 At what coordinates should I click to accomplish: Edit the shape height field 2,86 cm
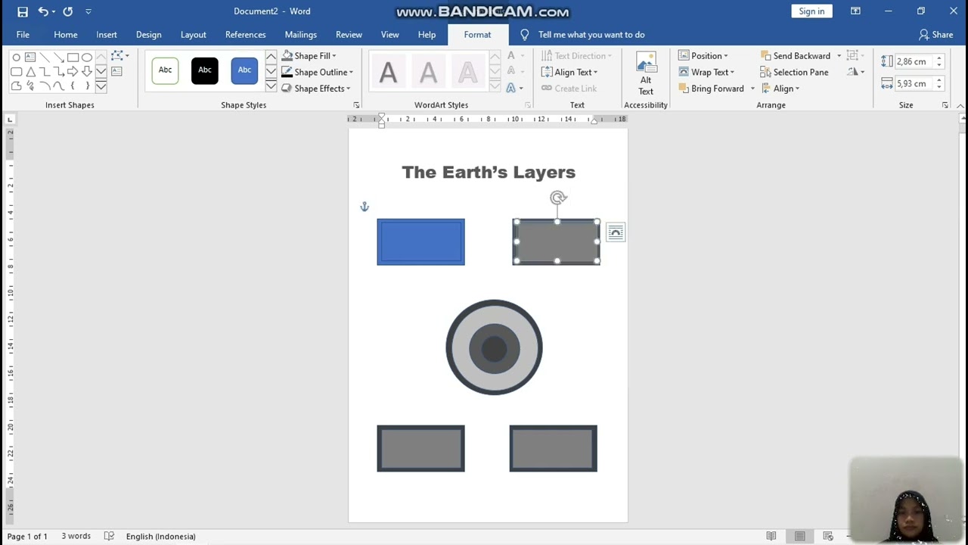click(914, 62)
